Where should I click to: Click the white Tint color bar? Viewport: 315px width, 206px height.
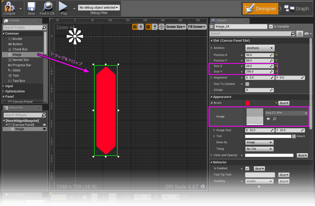click(268, 136)
